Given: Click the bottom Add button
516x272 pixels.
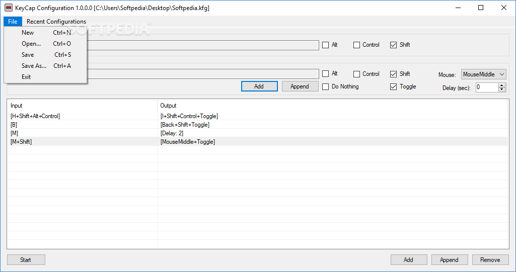Looking at the screenshot, I should coord(409,260).
